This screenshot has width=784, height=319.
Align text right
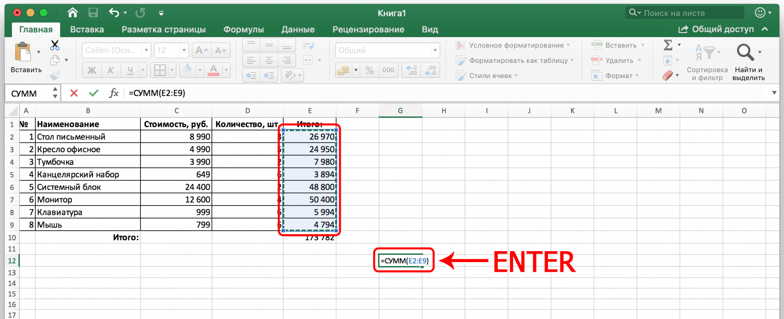tap(287, 60)
